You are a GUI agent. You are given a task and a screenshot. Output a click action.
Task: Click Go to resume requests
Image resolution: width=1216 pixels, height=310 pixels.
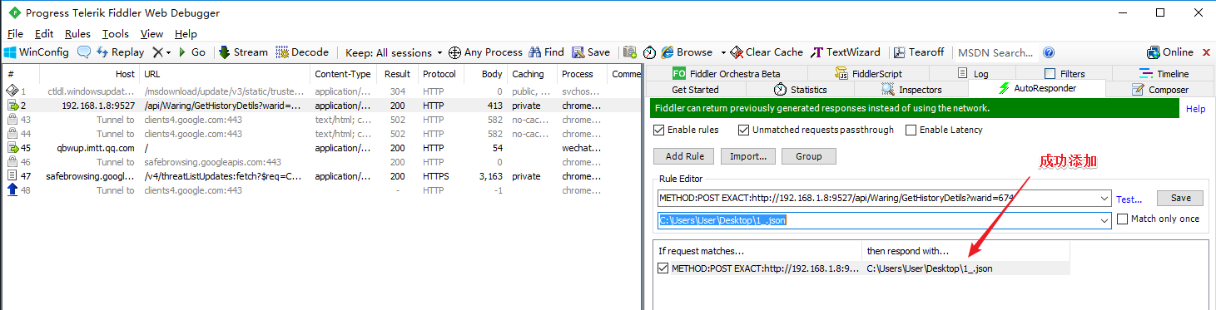[x=191, y=52]
